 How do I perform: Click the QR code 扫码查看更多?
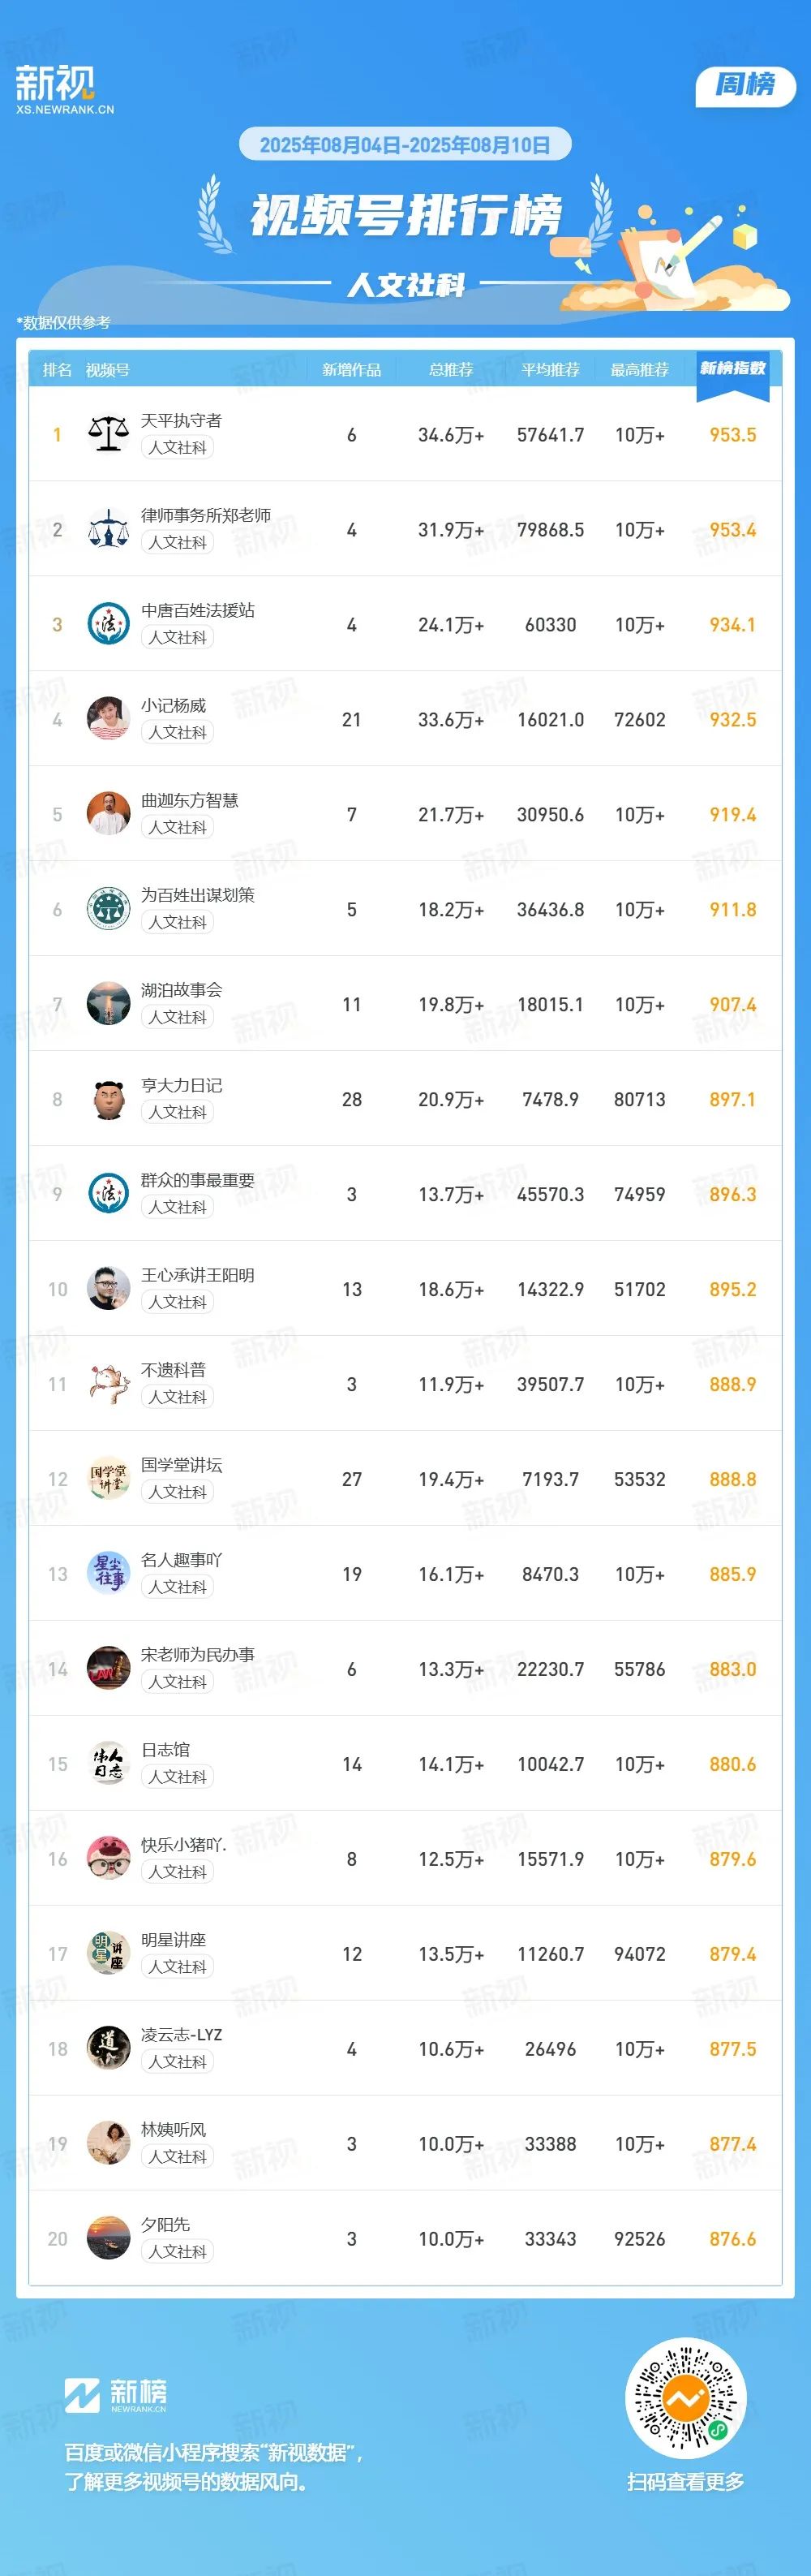pos(686,2398)
